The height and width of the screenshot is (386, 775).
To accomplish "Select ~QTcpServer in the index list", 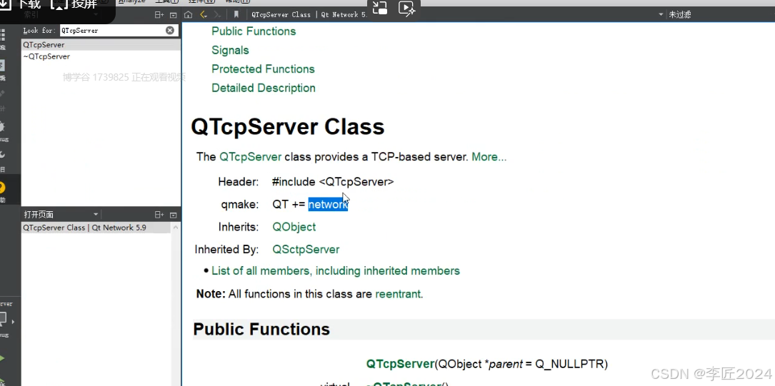I will click(x=101, y=57).
